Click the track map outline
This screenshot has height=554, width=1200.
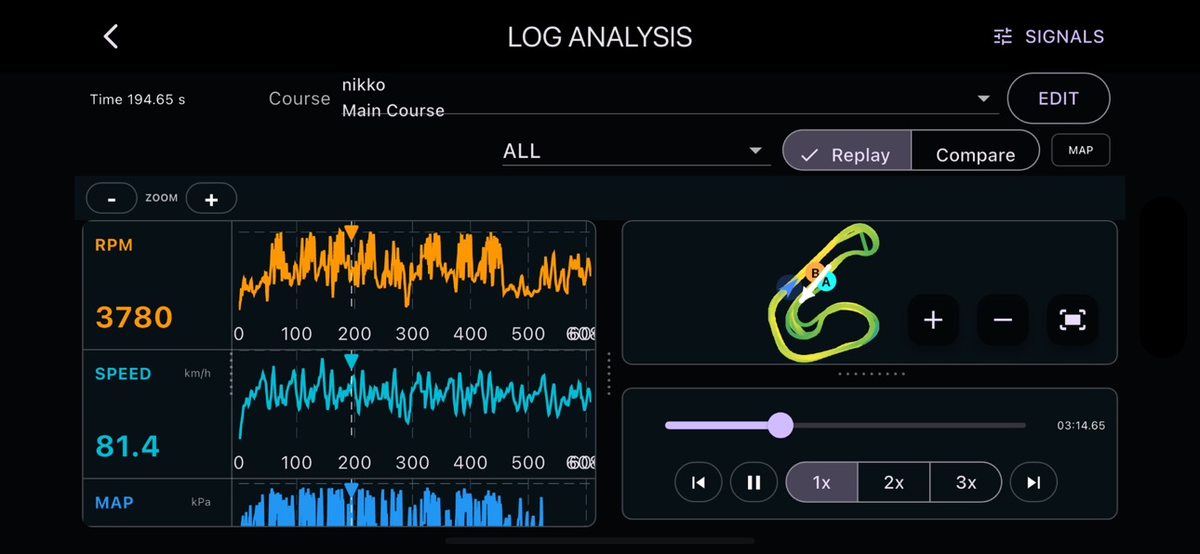(823, 293)
